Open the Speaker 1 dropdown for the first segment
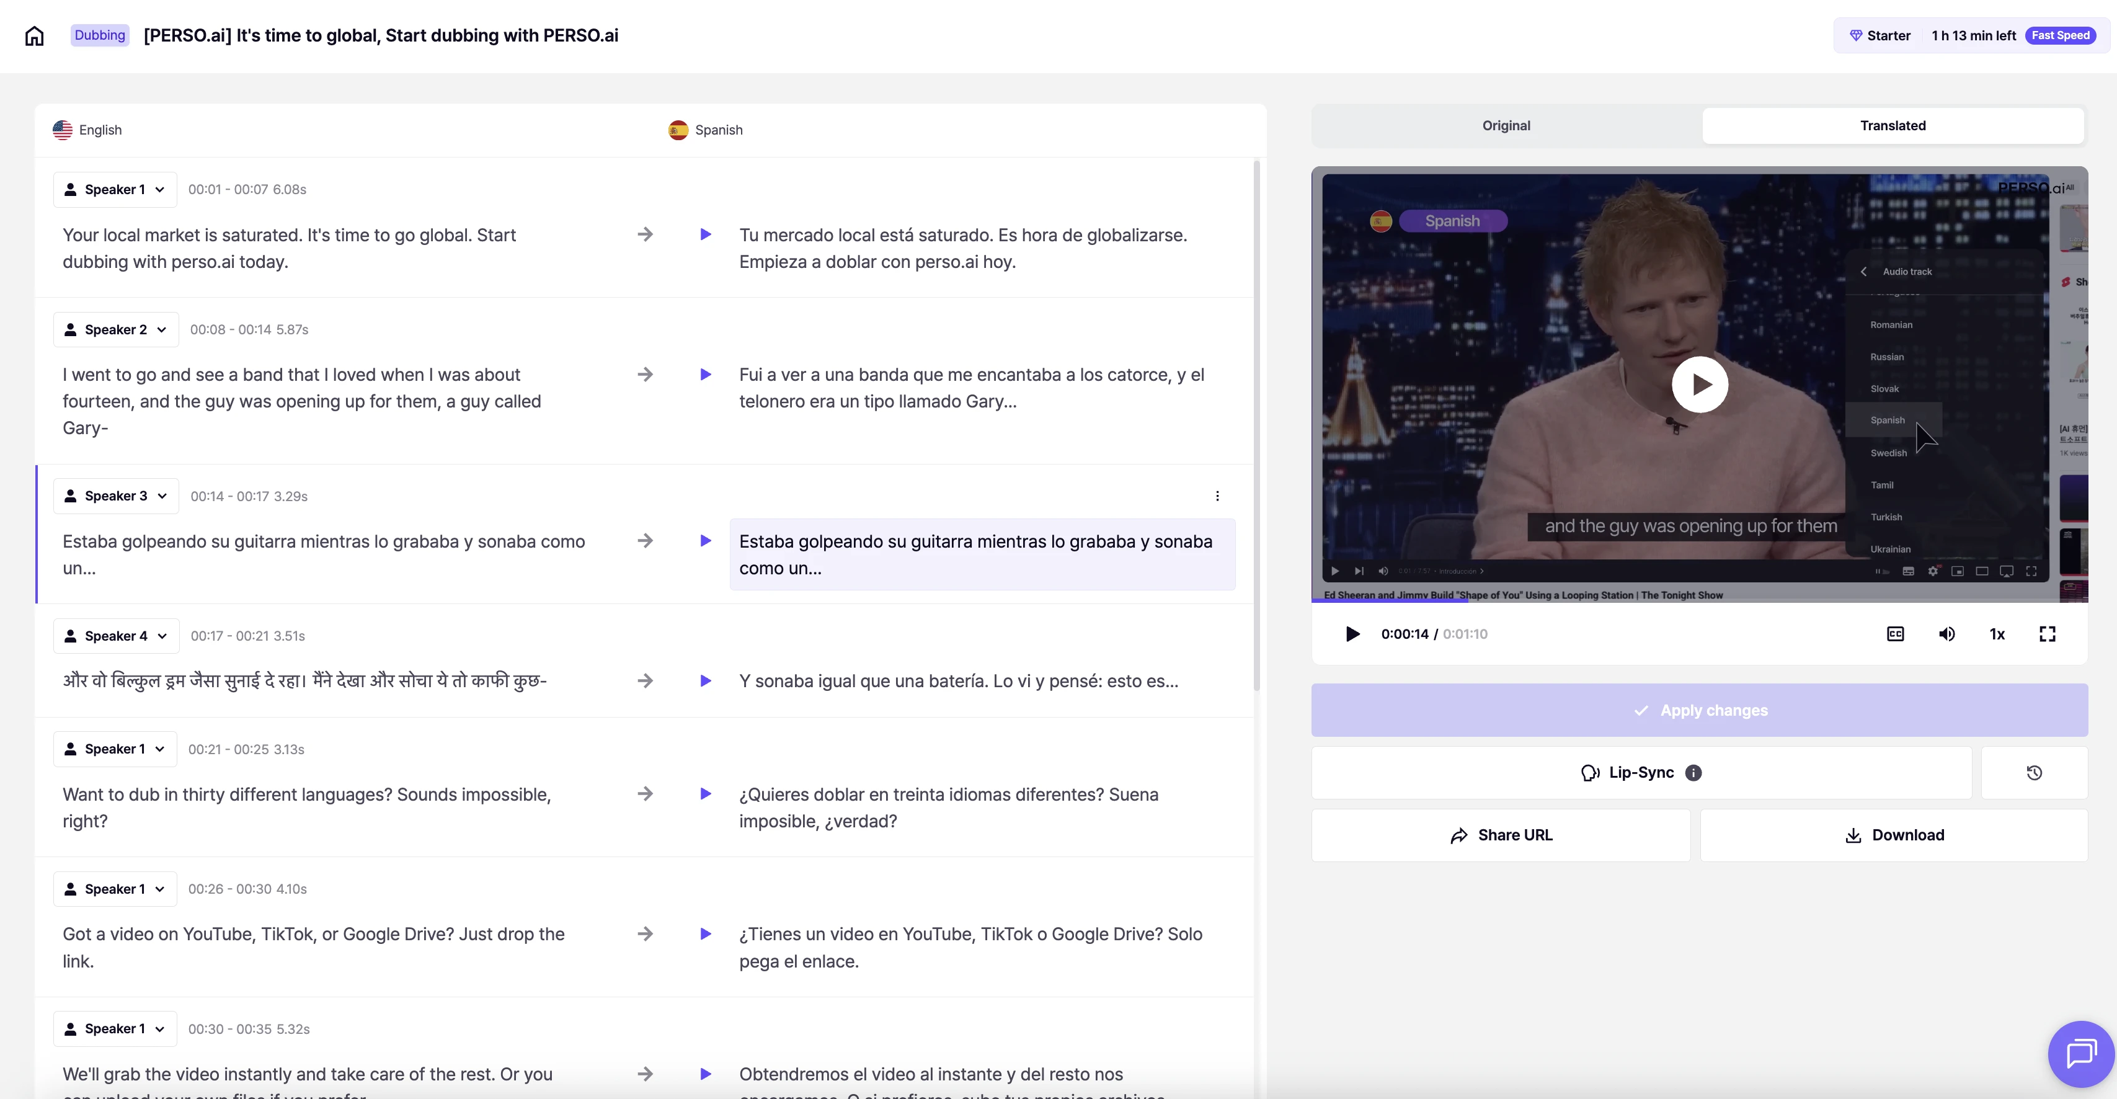This screenshot has width=2117, height=1099. pyautogui.click(x=114, y=189)
